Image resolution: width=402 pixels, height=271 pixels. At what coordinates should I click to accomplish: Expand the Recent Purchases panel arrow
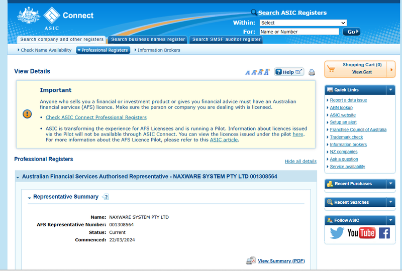point(391,184)
